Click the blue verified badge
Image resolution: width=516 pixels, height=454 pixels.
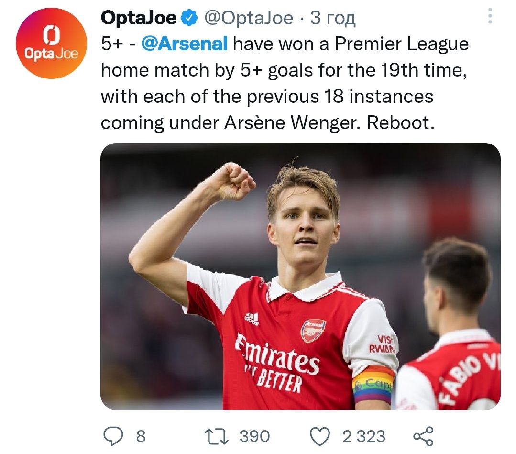pos(189,18)
